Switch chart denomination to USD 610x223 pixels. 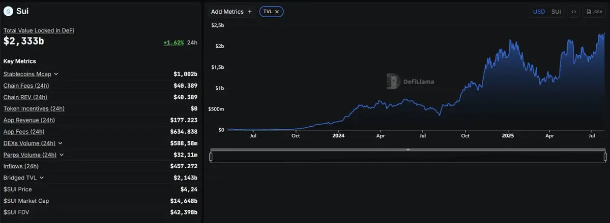[x=539, y=12]
